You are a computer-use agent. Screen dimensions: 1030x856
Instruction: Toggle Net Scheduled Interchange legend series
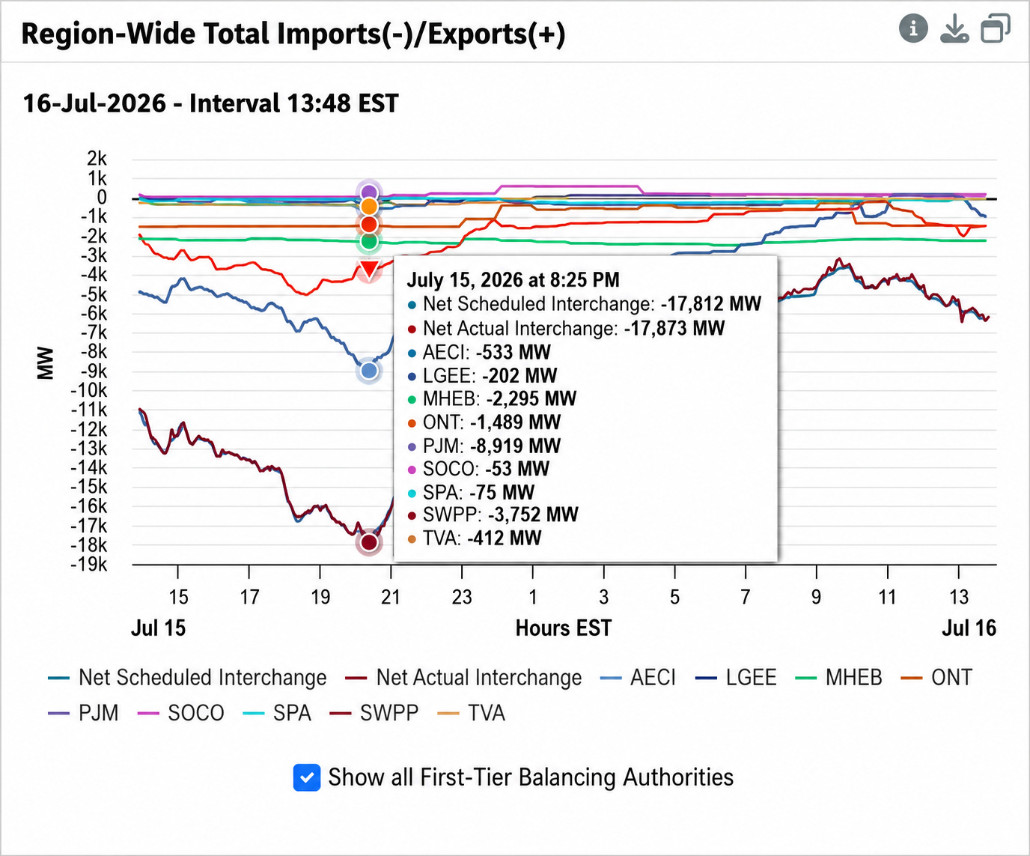tap(187, 678)
